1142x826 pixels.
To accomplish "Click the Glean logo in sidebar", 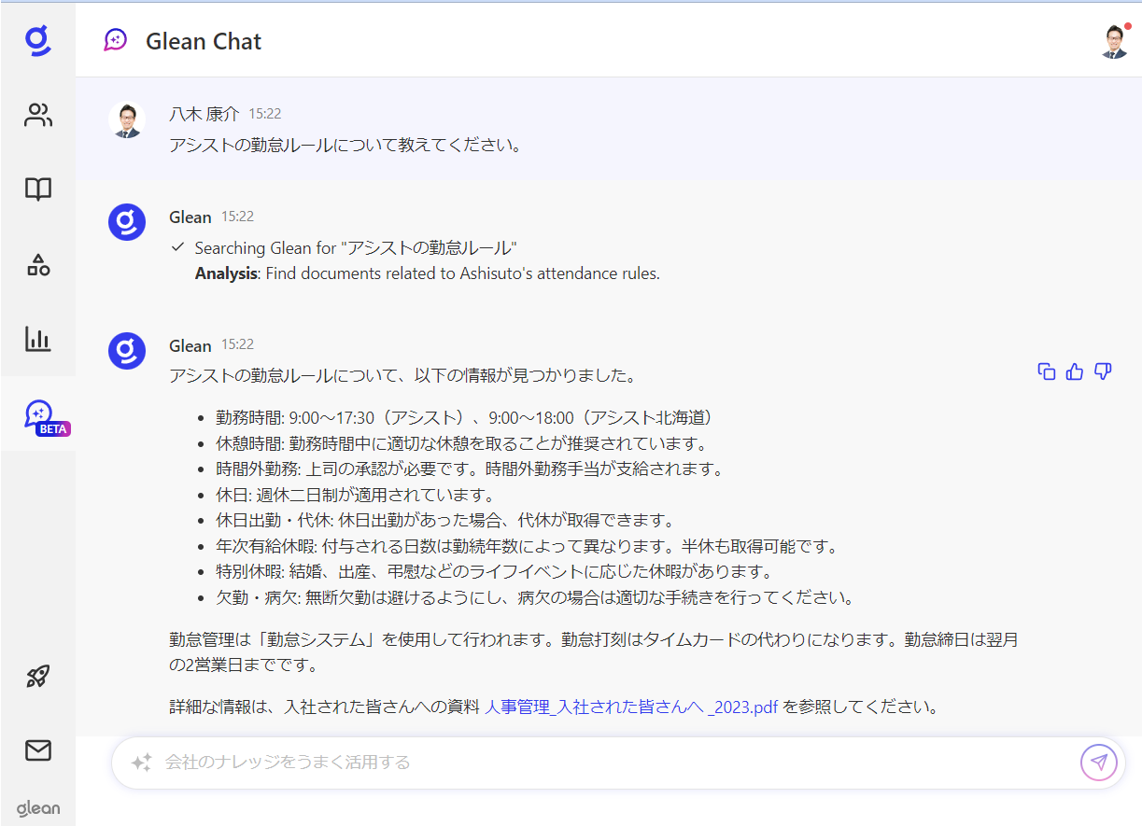I will [x=37, y=41].
